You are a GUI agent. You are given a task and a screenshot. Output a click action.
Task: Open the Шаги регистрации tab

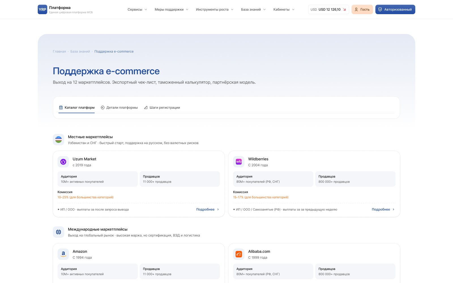(162, 108)
